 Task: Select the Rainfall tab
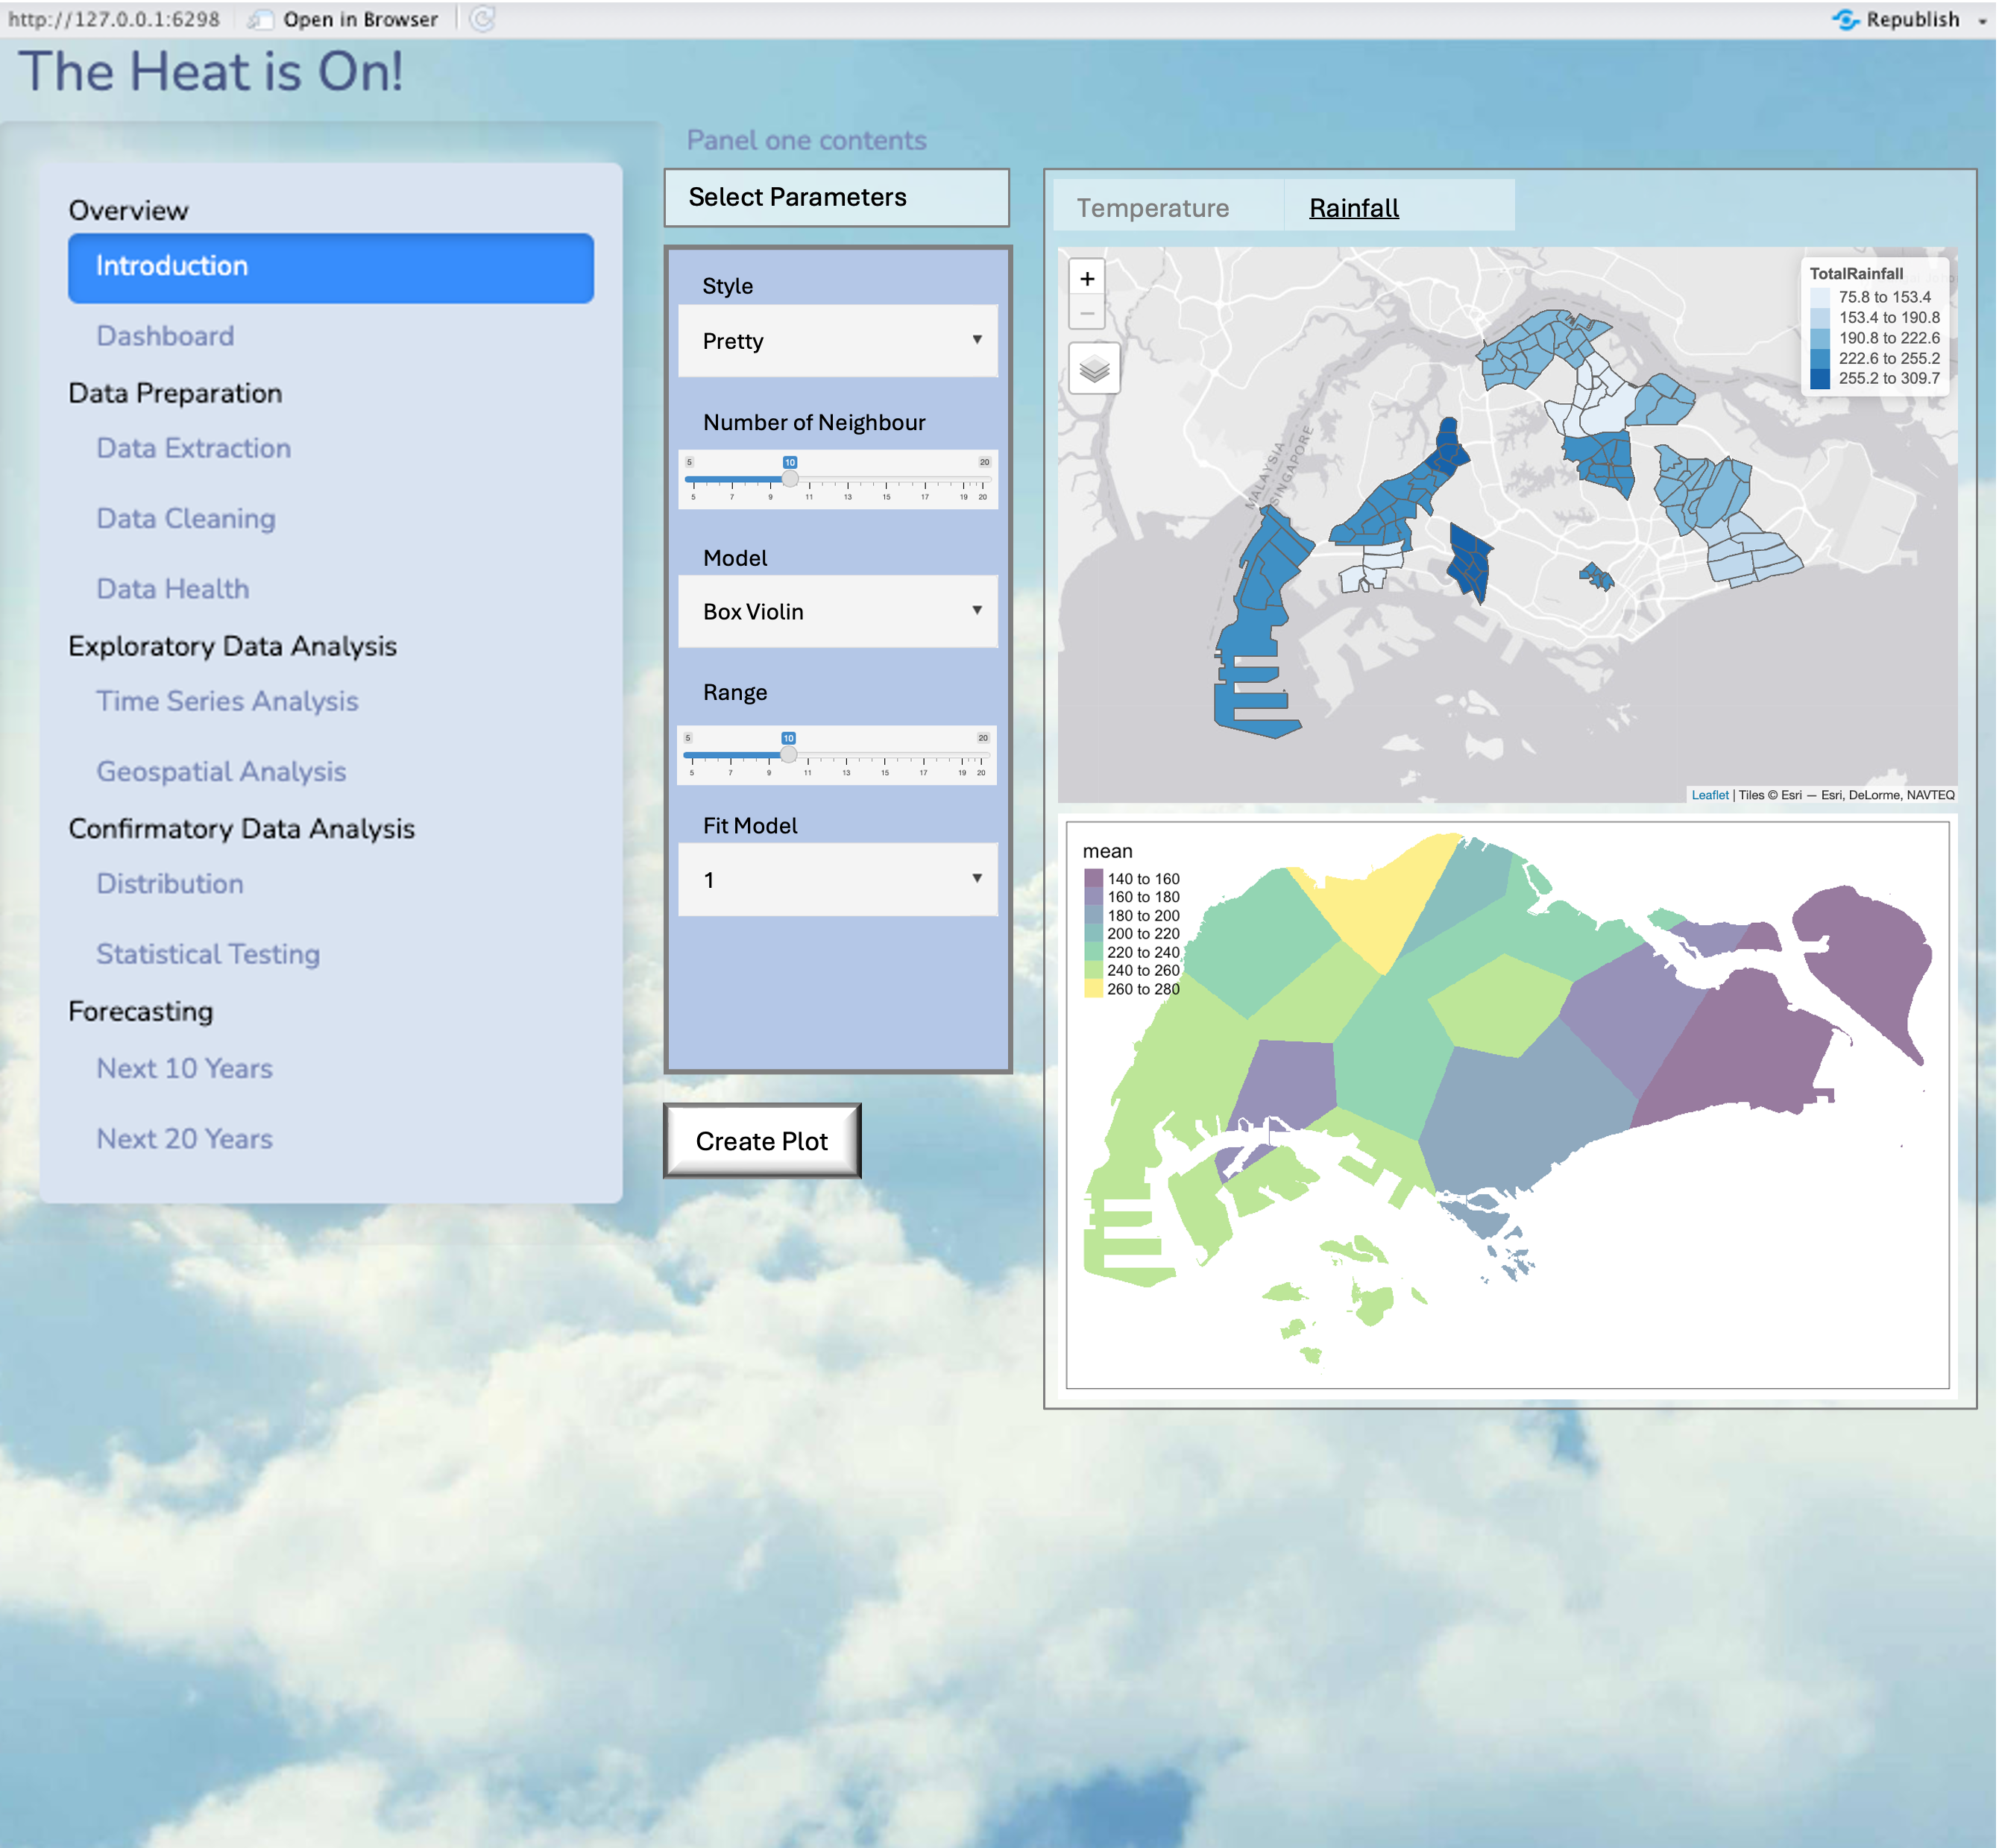1353,208
